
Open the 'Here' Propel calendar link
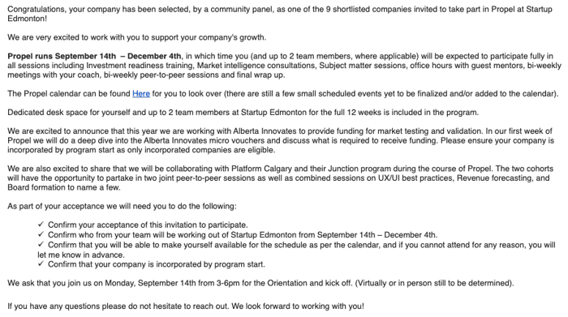point(141,94)
